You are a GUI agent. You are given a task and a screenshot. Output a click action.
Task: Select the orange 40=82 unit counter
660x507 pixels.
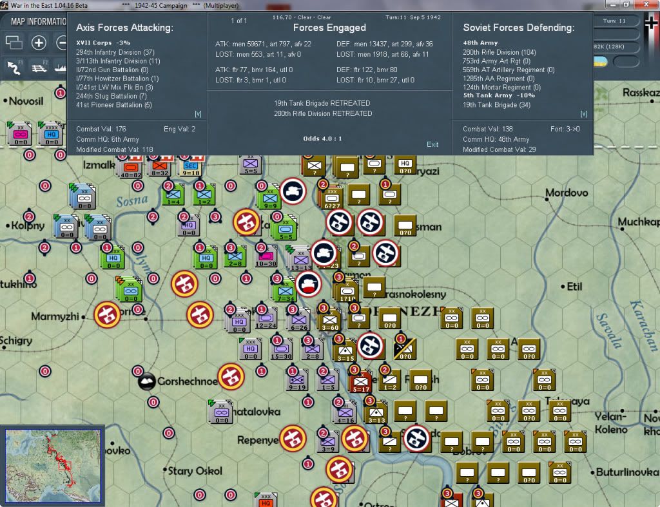tap(130, 168)
